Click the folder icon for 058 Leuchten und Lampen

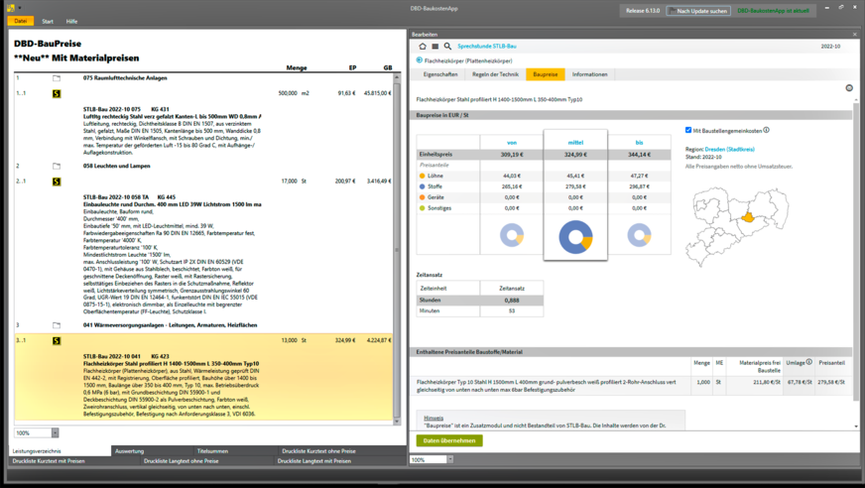(x=57, y=167)
